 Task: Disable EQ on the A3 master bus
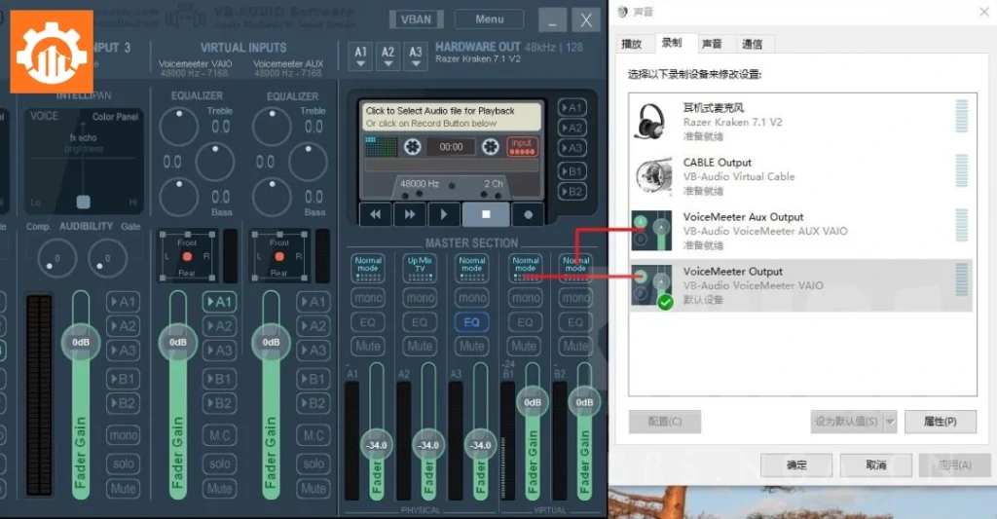click(472, 322)
